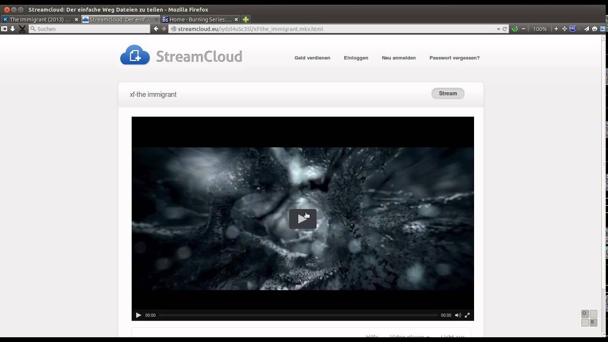
Task: Open the ABE adblock shield icon
Action: click(572, 28)
